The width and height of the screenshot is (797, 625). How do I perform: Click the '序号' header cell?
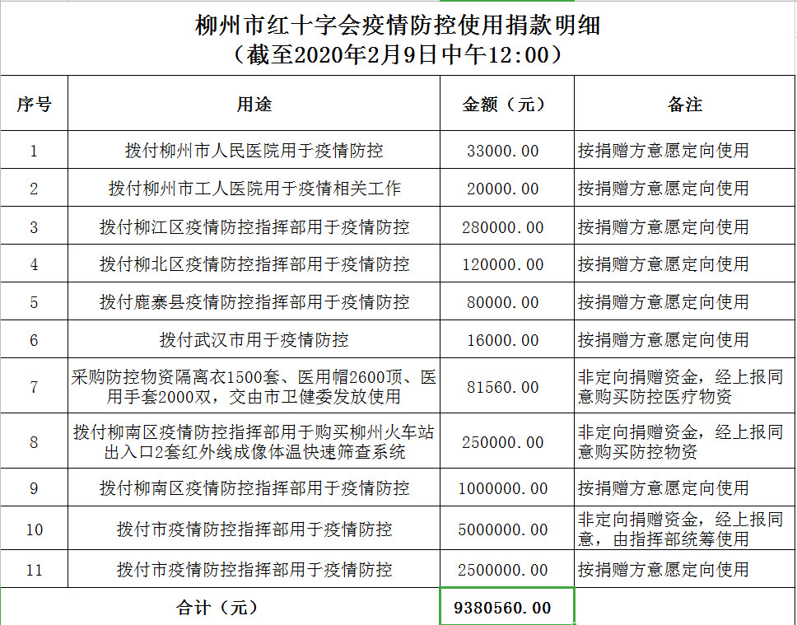[x=34, y=104]
